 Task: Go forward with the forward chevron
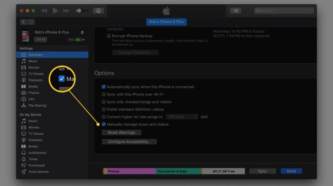coord(31,22)
